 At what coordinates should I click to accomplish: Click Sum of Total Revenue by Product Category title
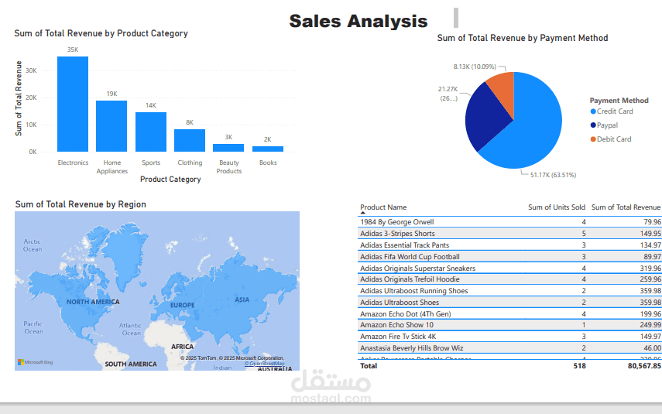[x=101, y=33]
